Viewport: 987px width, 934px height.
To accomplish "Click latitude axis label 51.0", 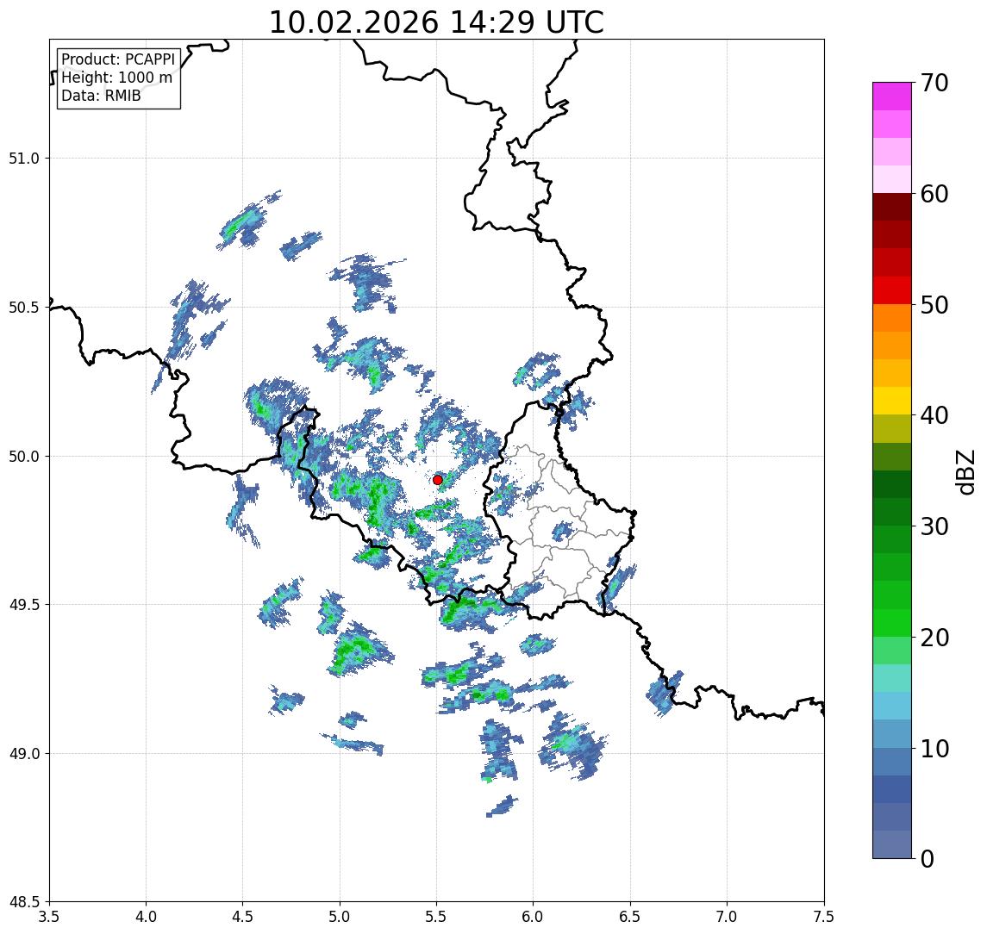I will point(23,159).
